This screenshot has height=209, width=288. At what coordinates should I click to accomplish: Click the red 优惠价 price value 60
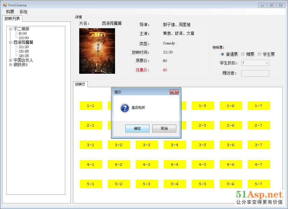[x=165, y=70]
